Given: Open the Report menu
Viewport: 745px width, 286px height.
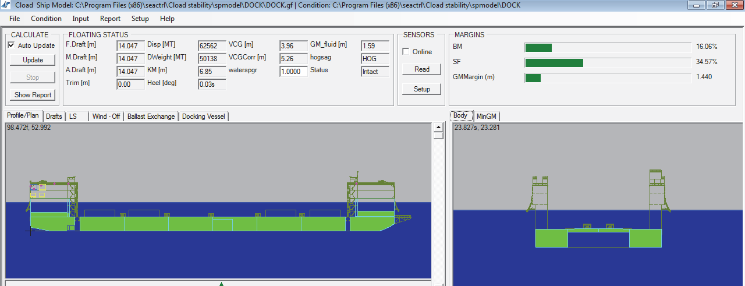Looking at the screenshot, I should tap(110, 19).
